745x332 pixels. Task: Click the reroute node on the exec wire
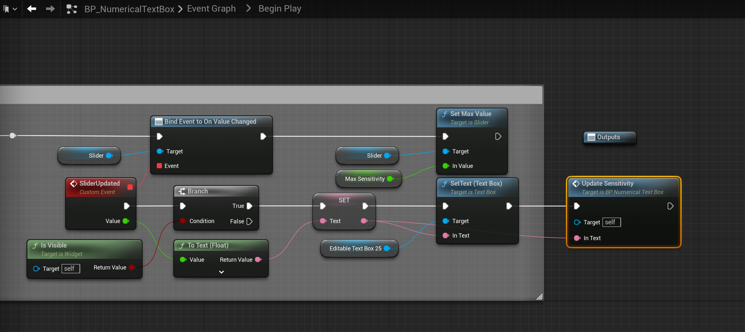pos(13,136)
